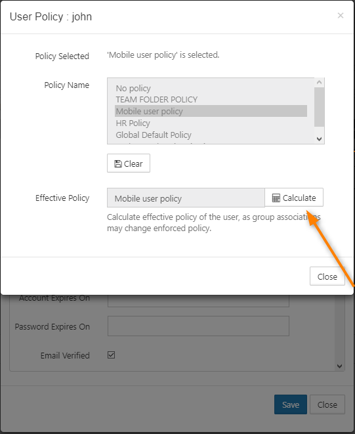355x434 pixels.
Task: Click down arrow of policy list scrollbar
Action: tap(320, 139)
